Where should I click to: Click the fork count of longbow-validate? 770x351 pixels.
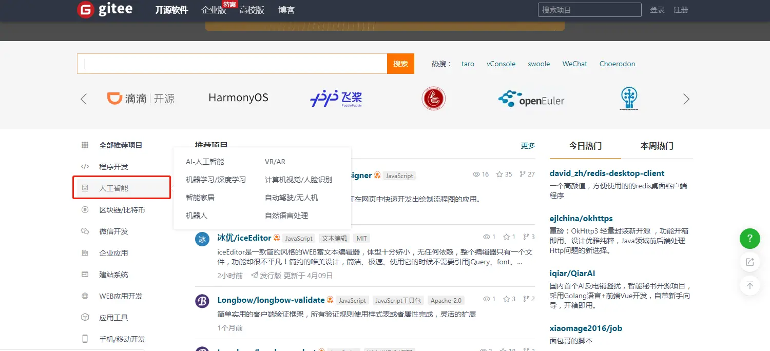tap(529, 299)
